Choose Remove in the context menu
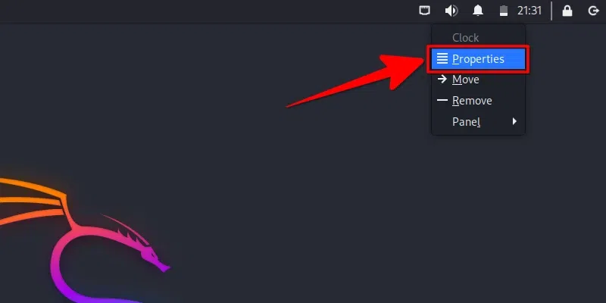Viewport: 606px width, 303px height. coord(478,101)
